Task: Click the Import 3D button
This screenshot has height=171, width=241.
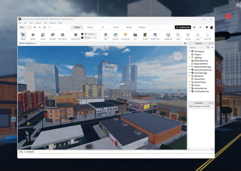Action: (155, 36)
